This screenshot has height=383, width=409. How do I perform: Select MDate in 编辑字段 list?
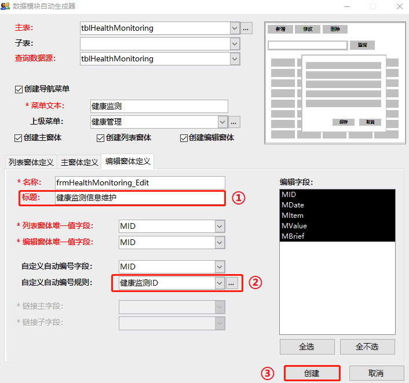337,205
